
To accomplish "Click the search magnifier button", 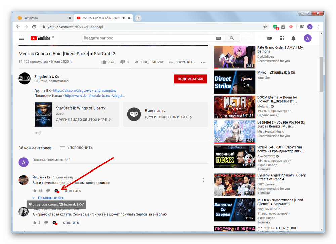I will (232, 38).
